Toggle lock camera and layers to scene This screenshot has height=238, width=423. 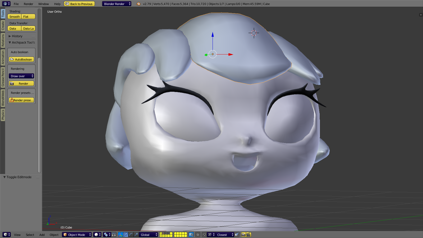[191, 235]
